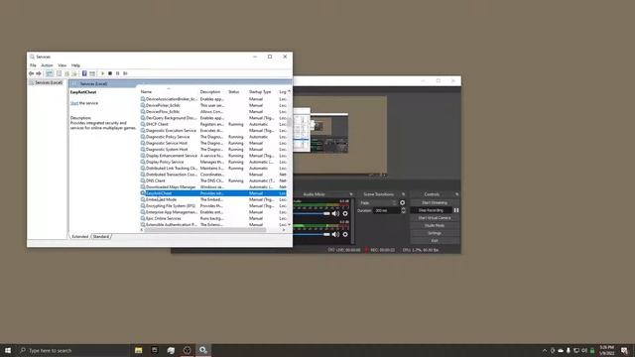Select the Display Policy Service row
This screenshot has width=635, height=357.
(213, 162)
